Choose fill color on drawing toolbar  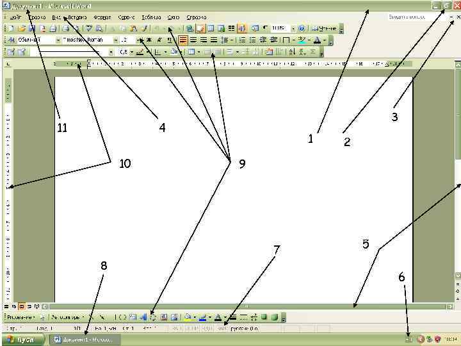click(188, 317)
